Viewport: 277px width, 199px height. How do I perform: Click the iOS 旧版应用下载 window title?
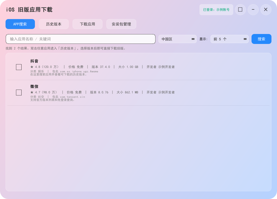(x=29, y=10)
